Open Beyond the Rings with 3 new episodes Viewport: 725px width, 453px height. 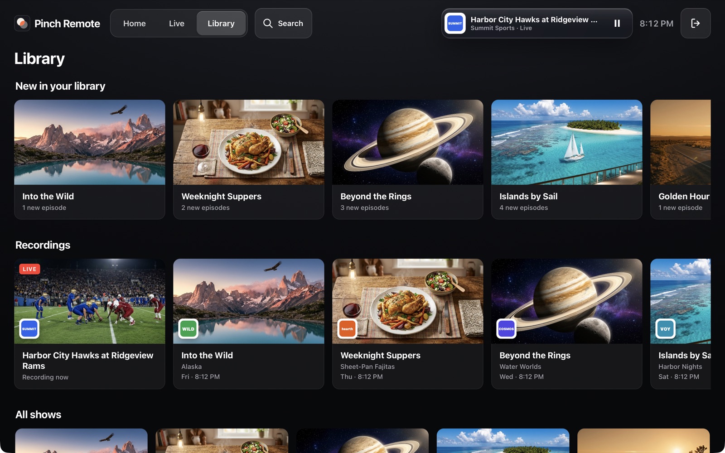pos(408,159)
